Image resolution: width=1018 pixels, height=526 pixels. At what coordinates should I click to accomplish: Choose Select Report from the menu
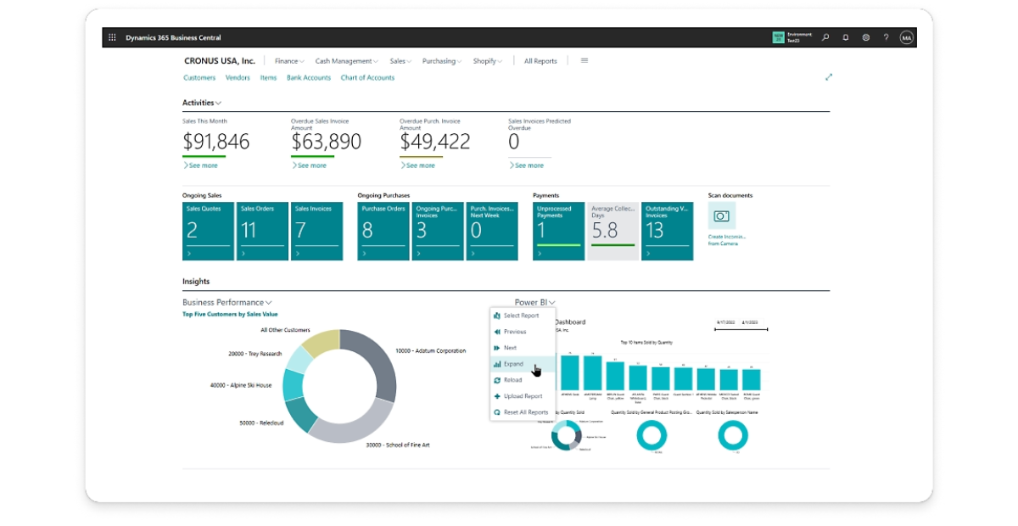pyautogui.click(x=523, y=316)
